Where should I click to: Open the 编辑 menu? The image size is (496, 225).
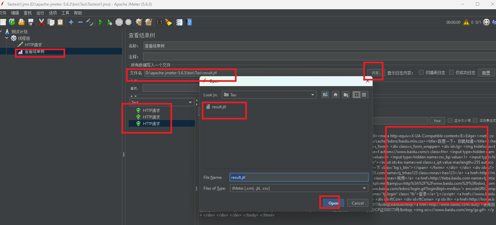click(15, 13)
